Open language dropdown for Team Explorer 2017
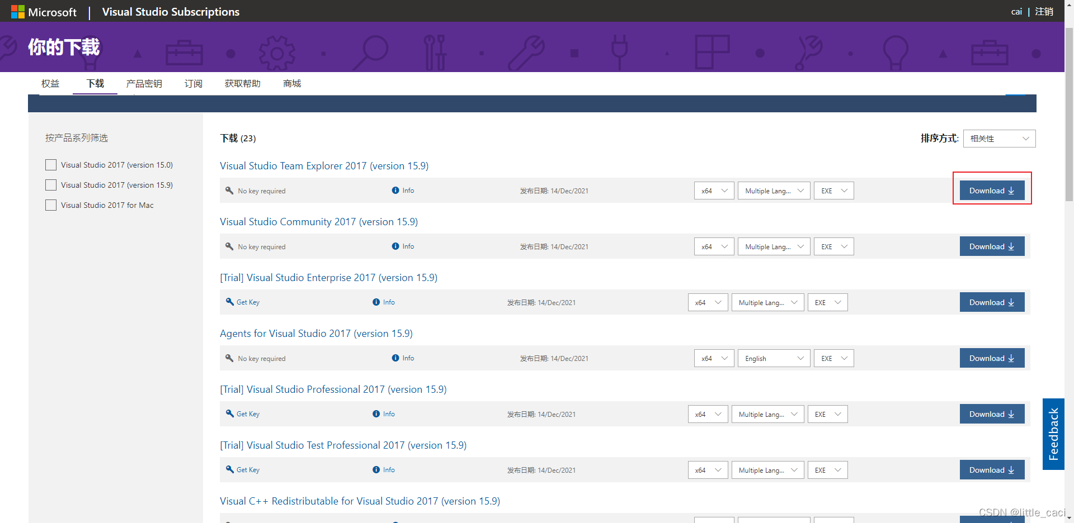 point(774,191)
